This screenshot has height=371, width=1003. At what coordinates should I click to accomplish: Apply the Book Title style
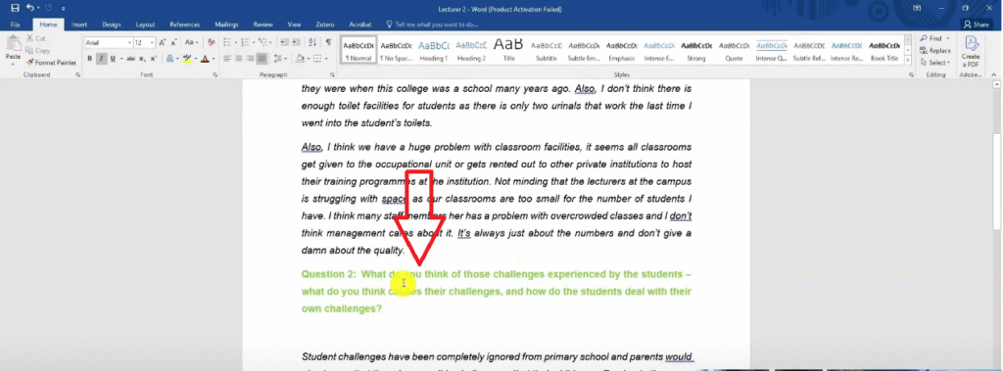click(x=884, y=51)
